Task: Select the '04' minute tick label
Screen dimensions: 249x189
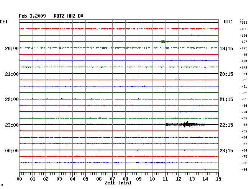Action: tap(72, 179)
